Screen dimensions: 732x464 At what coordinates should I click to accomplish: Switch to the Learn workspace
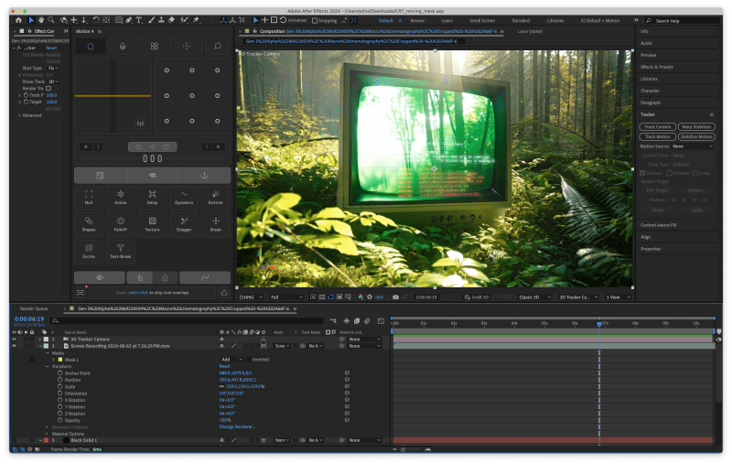click(x=447, y=20)
